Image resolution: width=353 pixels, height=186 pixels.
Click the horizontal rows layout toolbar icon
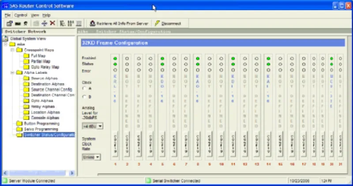tap(79, 23)
